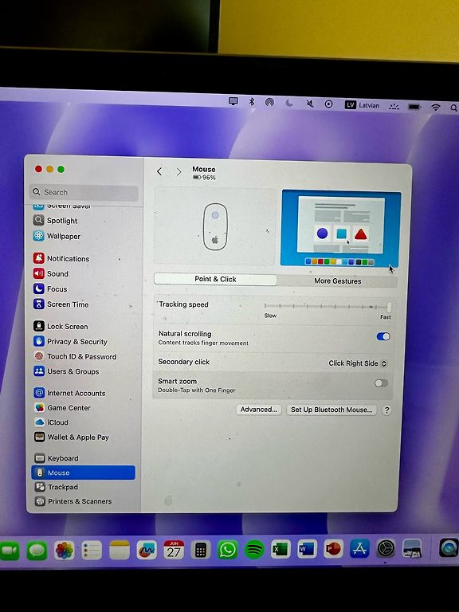Viewport: 459px width, 612px height.
Task: Go back with the left chevron
Action: pyautogui.click(x=159, y=171)
